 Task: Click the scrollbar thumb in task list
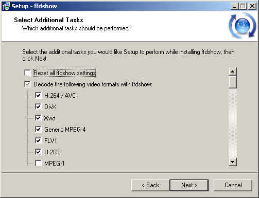[x=233, y=82]
